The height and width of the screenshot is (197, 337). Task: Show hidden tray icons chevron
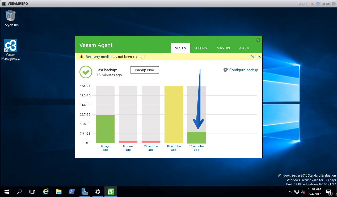pos(290,192)
